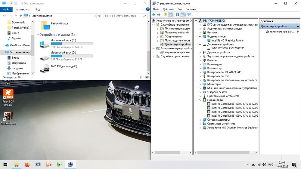Click the Properties checkmark icon in Explorer title bar
This screenshot has height=169, width=301.
[11, 3]
